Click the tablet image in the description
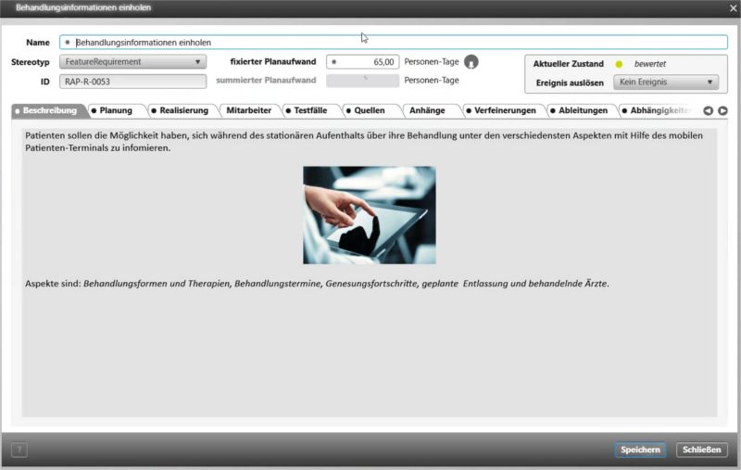741x470 pixels. point(369,215)
